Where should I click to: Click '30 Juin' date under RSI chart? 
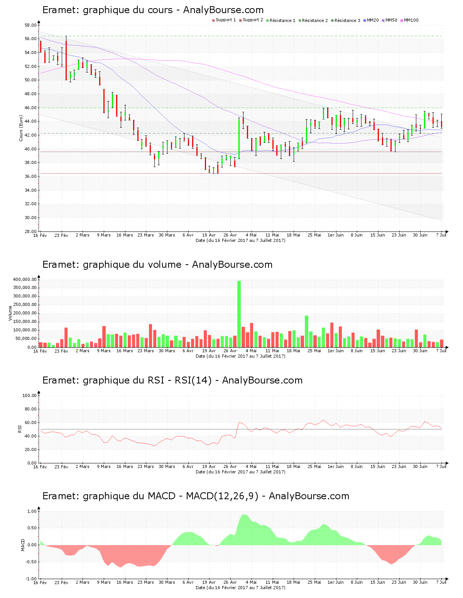420,466
